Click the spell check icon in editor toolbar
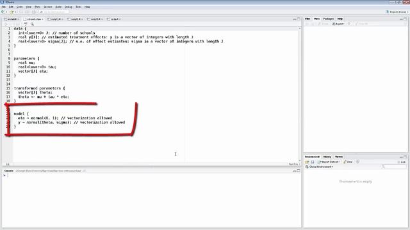The image size is (410, 230). coord(26,24)
